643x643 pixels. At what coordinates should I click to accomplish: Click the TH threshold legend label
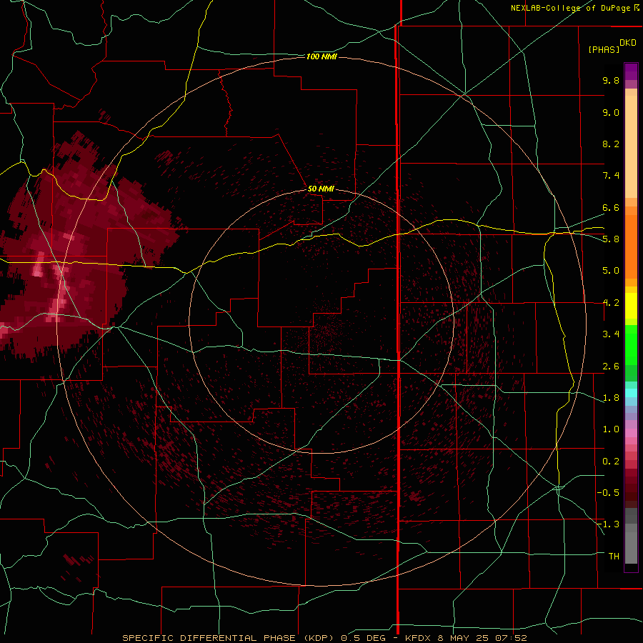tap(614, 557)
